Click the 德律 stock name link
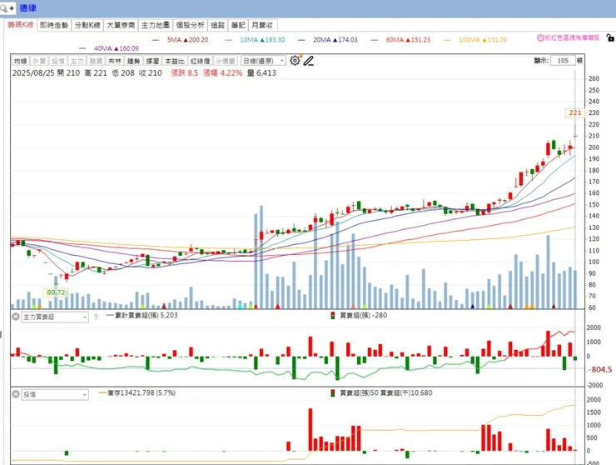 pyautogui.click(x=28, y=7)
